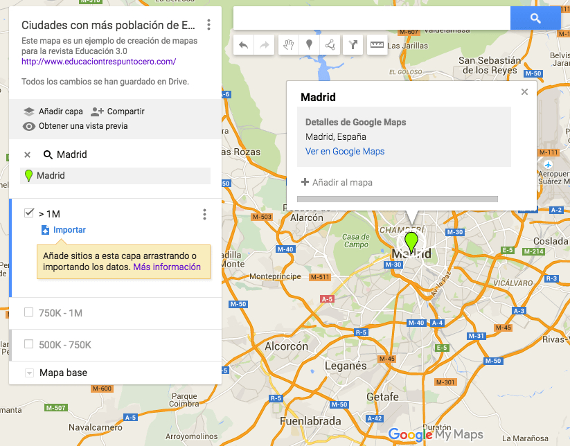570x446 pixels.
Task: Click Añadir al mapa text
Action: pyautogui.click(x=342, y=182)
